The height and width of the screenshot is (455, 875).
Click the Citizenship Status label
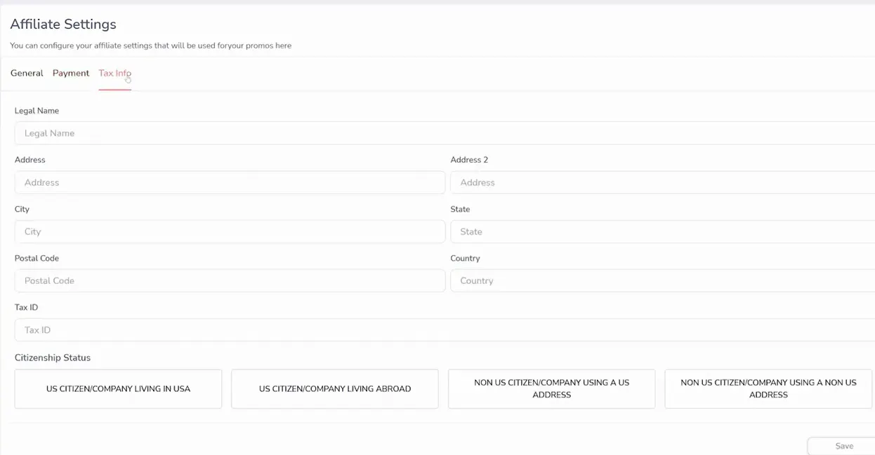pos(53,358)
